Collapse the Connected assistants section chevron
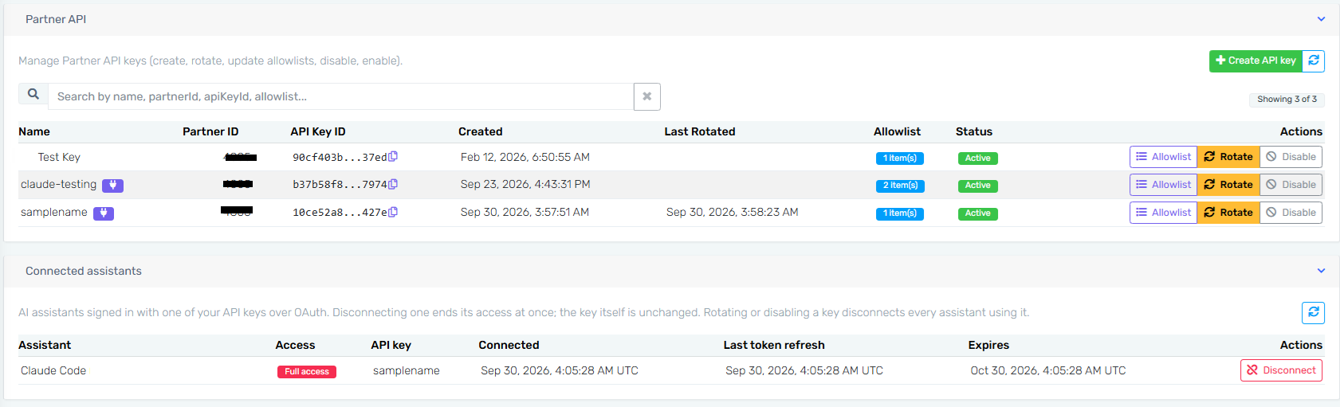This screenshot has width=1340, height=407. (1321, 271)
